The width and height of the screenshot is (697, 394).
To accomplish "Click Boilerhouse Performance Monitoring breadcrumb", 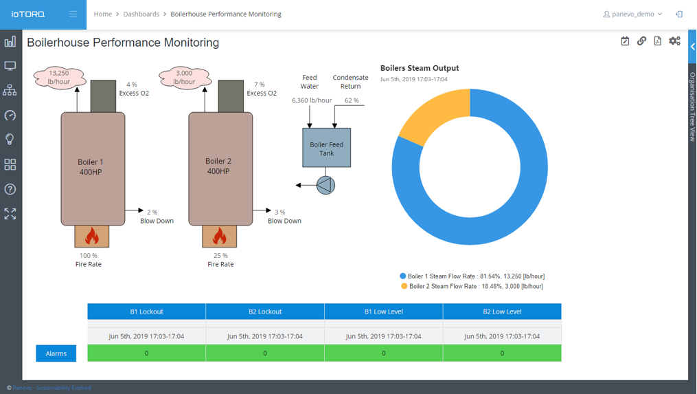I will (x=226, y=14).
